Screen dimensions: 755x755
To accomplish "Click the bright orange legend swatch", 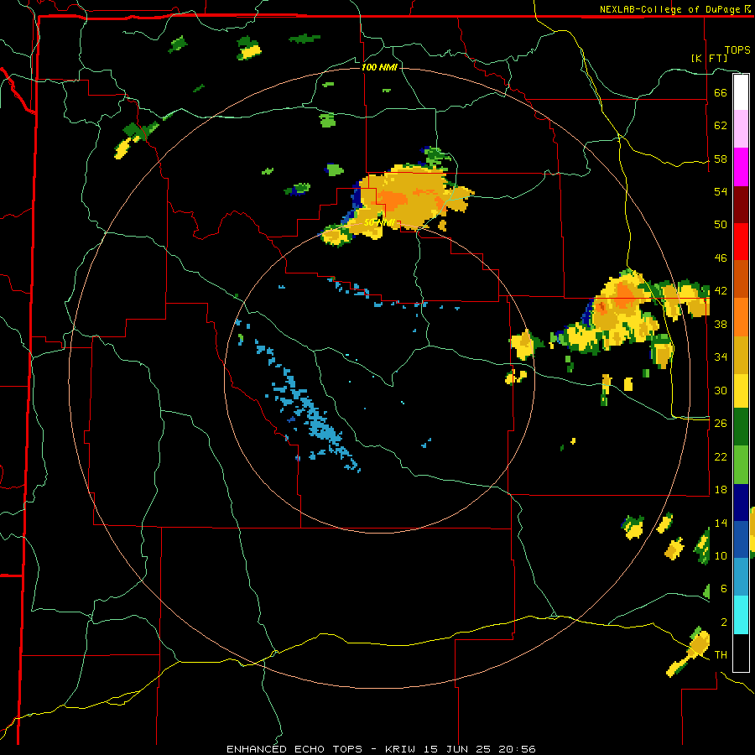I will click(741, 316).
